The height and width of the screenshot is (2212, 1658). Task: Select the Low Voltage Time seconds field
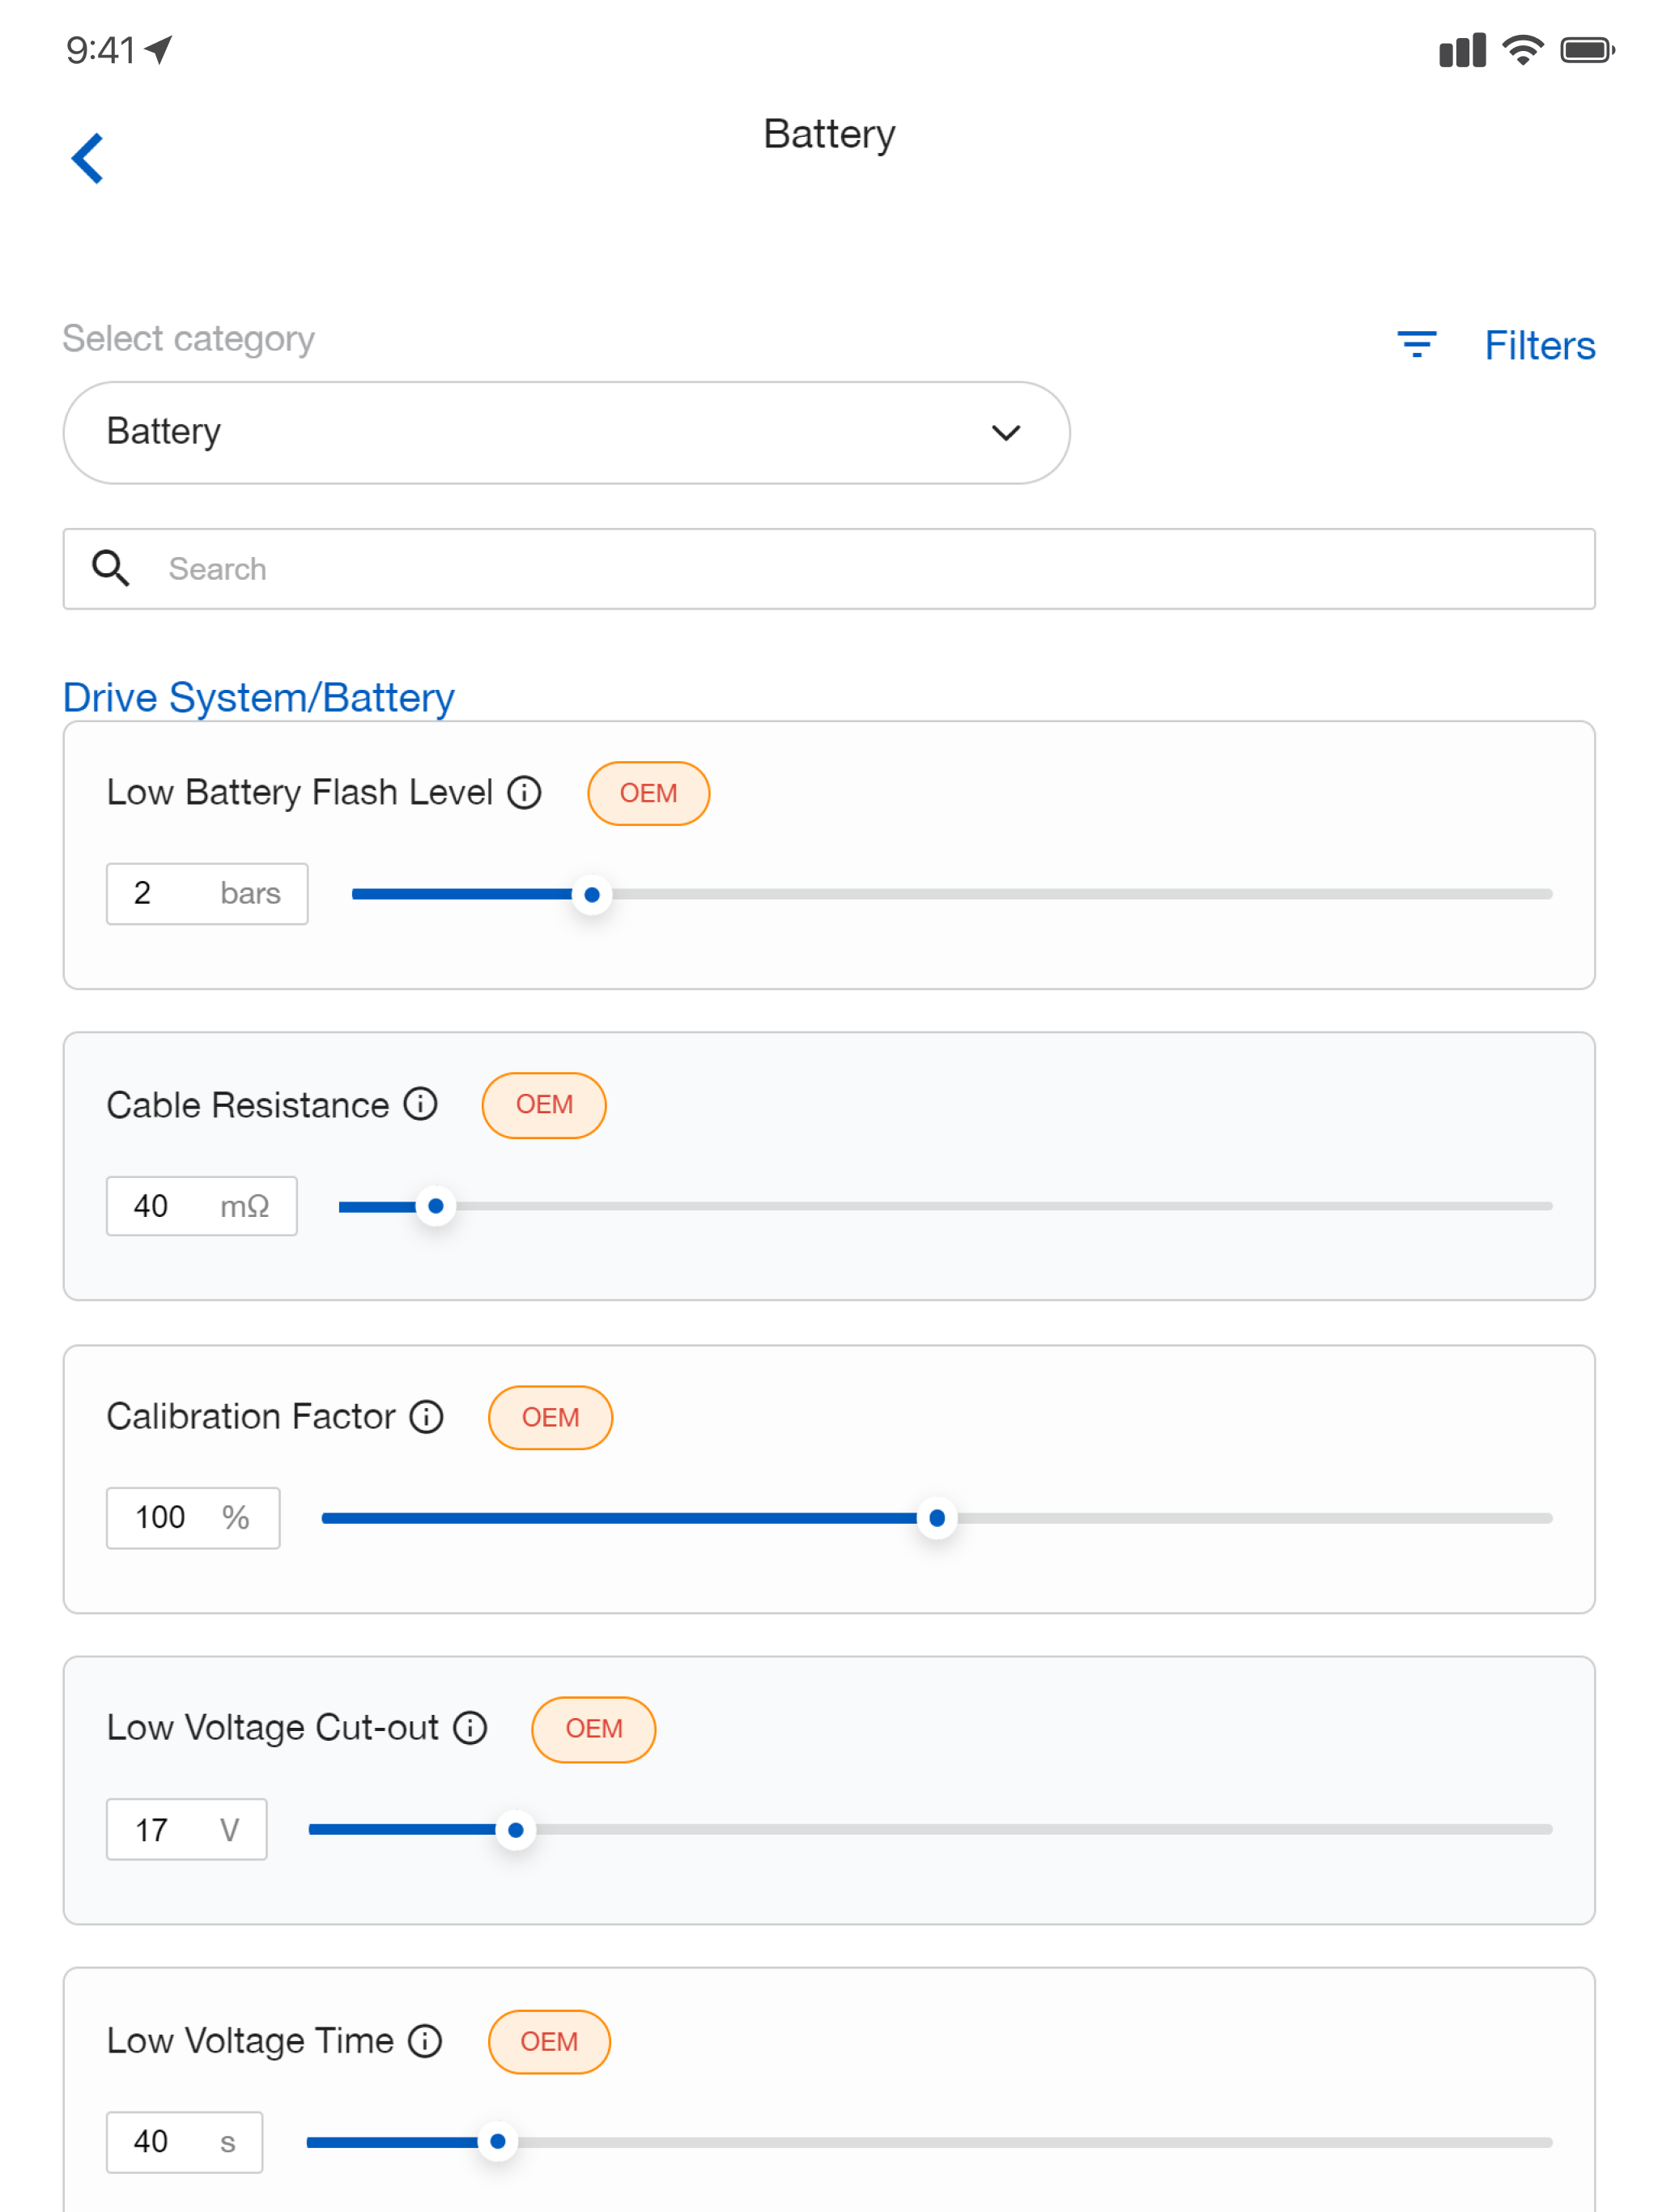coord(185,2142)
